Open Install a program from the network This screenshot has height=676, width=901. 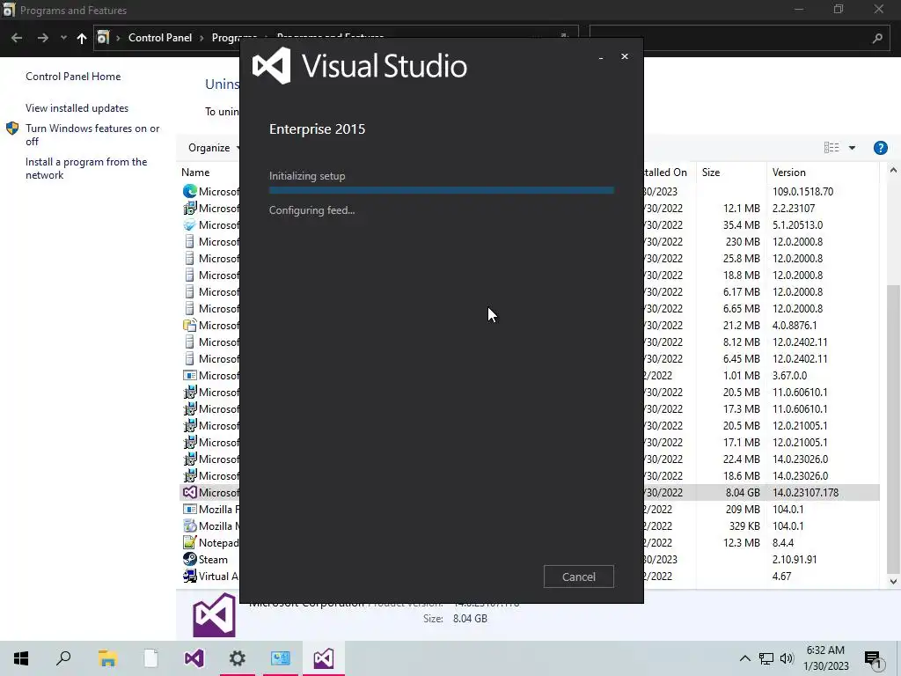(86, 168)
